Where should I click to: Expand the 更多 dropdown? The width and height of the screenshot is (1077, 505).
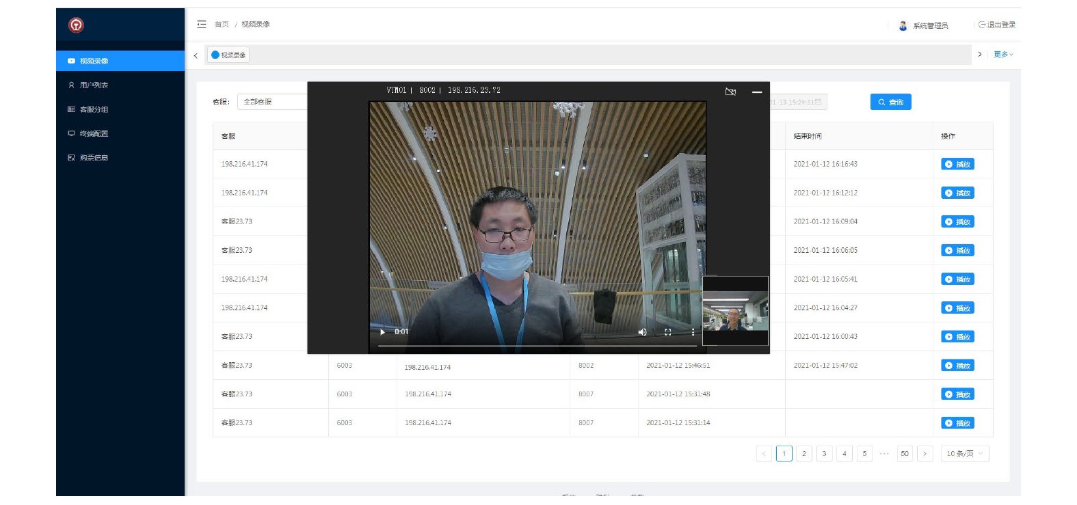pyautogui.click(x=1003, y=55)
